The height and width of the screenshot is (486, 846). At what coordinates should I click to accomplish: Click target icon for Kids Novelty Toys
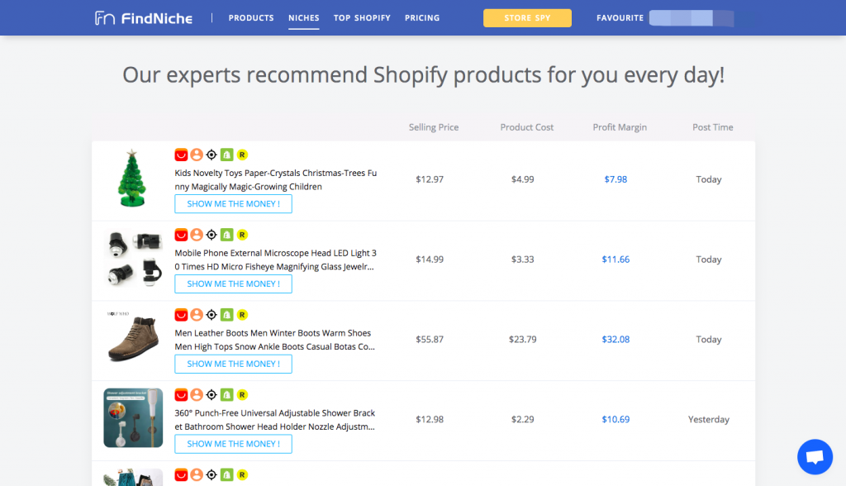[x=211, y=155]
